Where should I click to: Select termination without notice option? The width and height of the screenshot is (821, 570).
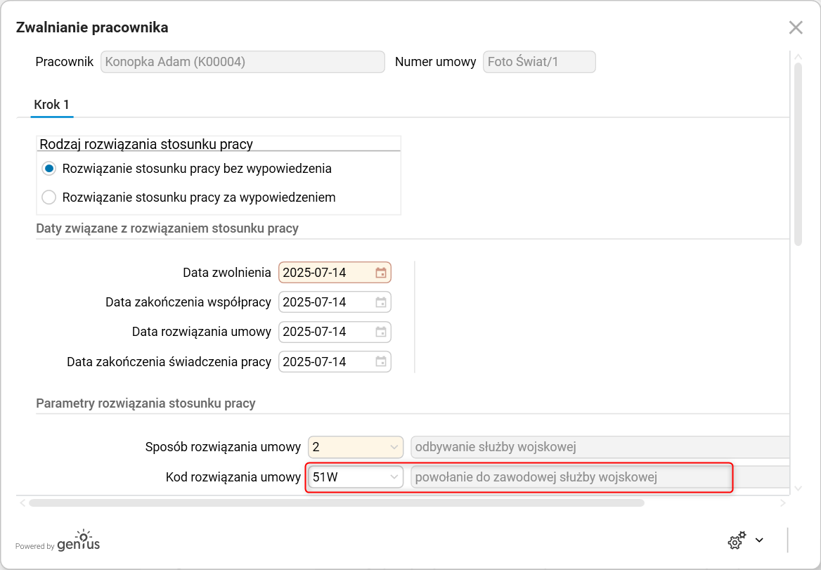pyautogui.click(x=49, y=169)
